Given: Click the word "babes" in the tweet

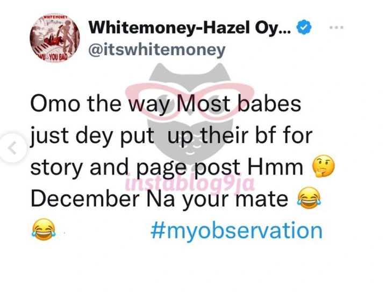Looking at the screenshot, I should click(x=269, y=103).
